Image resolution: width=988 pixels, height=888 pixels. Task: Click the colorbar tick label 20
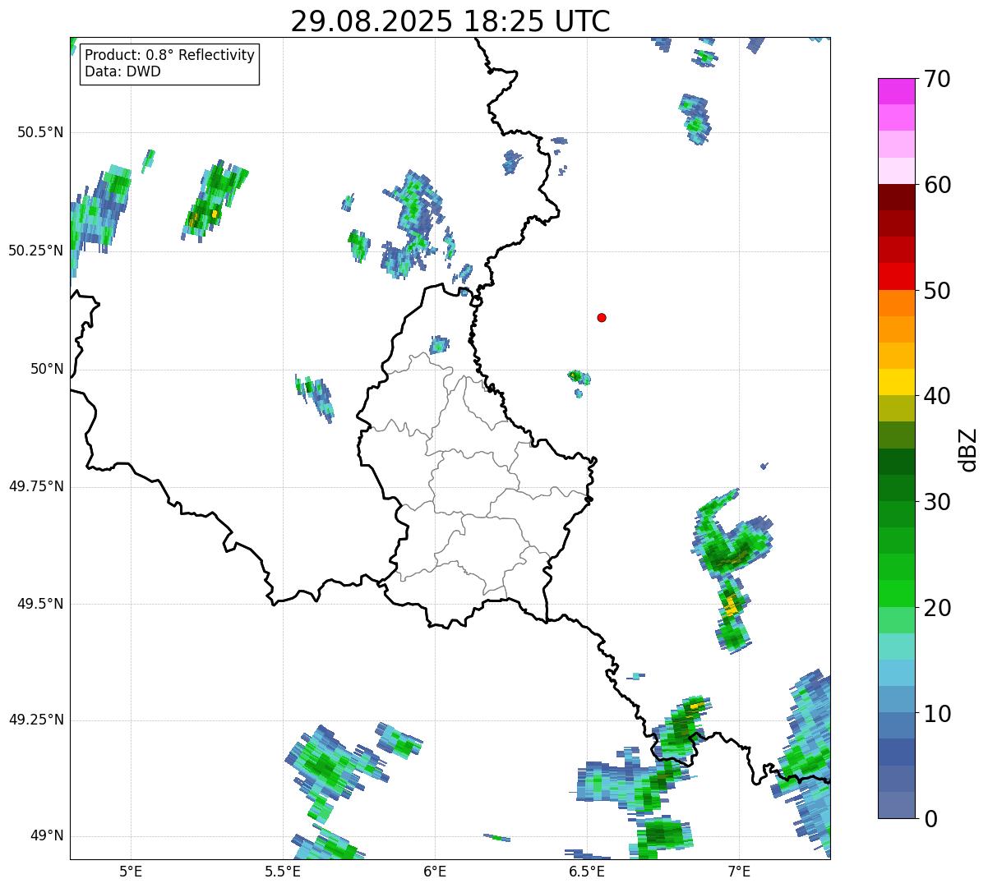point(938,609)
